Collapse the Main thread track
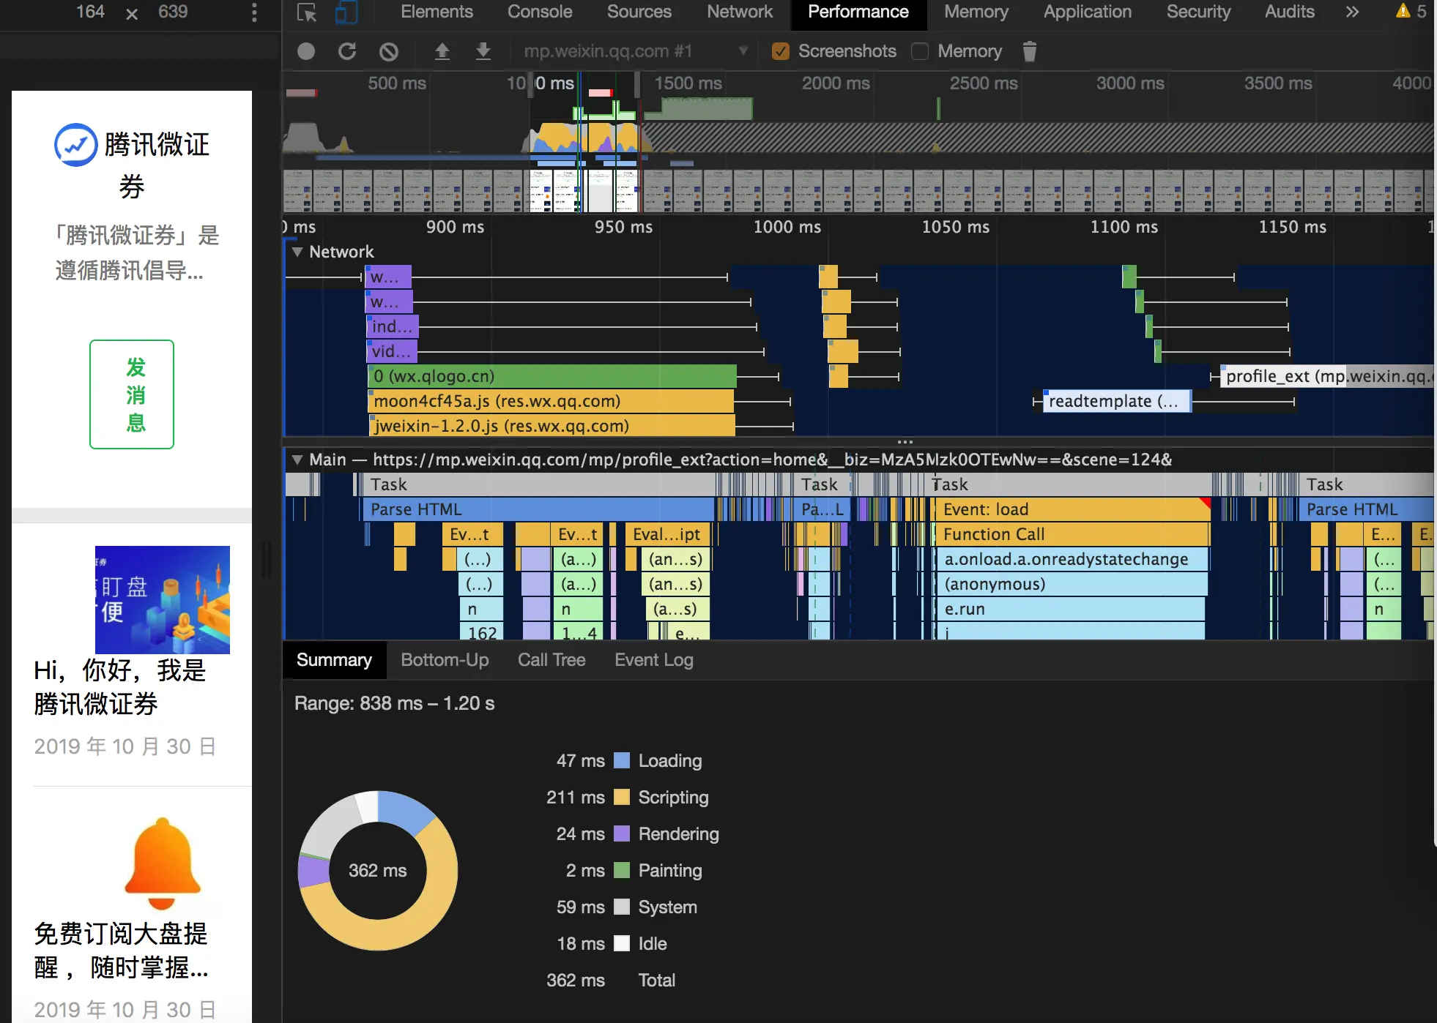The width and height of the screenshot is (1437, 1023). coord(297,460)
